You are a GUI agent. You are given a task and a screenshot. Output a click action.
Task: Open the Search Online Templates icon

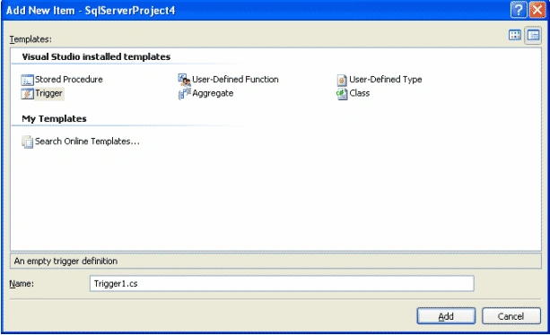coord(27,142)
